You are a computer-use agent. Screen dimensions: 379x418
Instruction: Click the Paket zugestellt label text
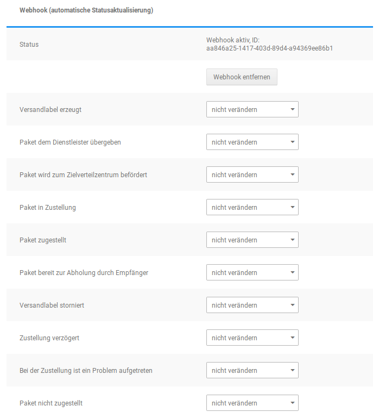coord(43,240)
